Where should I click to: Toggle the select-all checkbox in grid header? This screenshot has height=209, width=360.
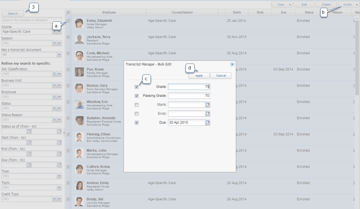click(68, 13)
